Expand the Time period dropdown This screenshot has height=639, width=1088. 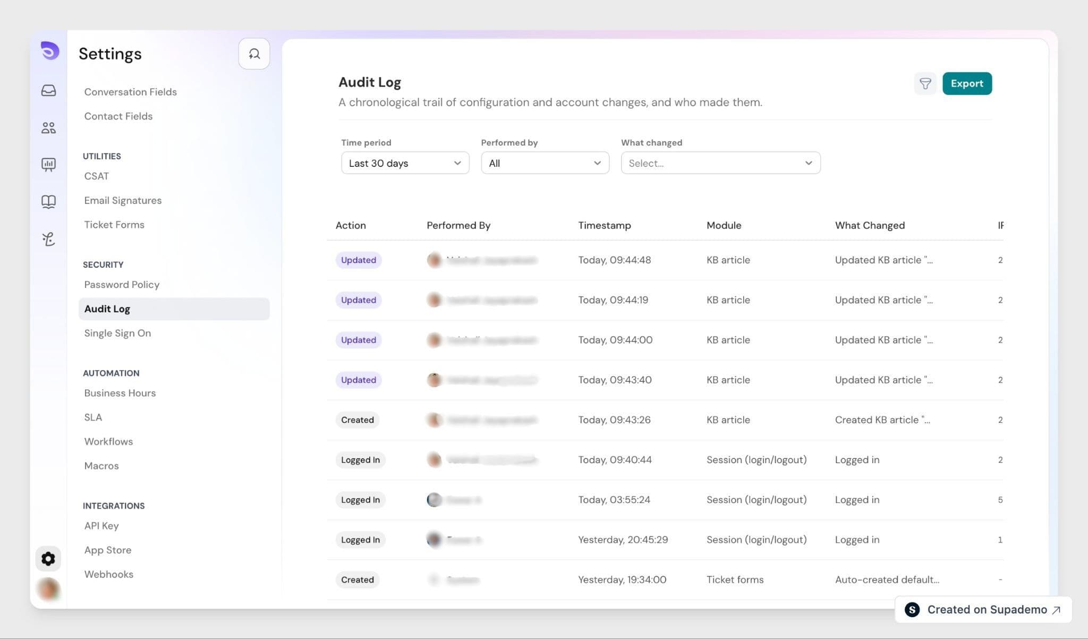(405, 163)
